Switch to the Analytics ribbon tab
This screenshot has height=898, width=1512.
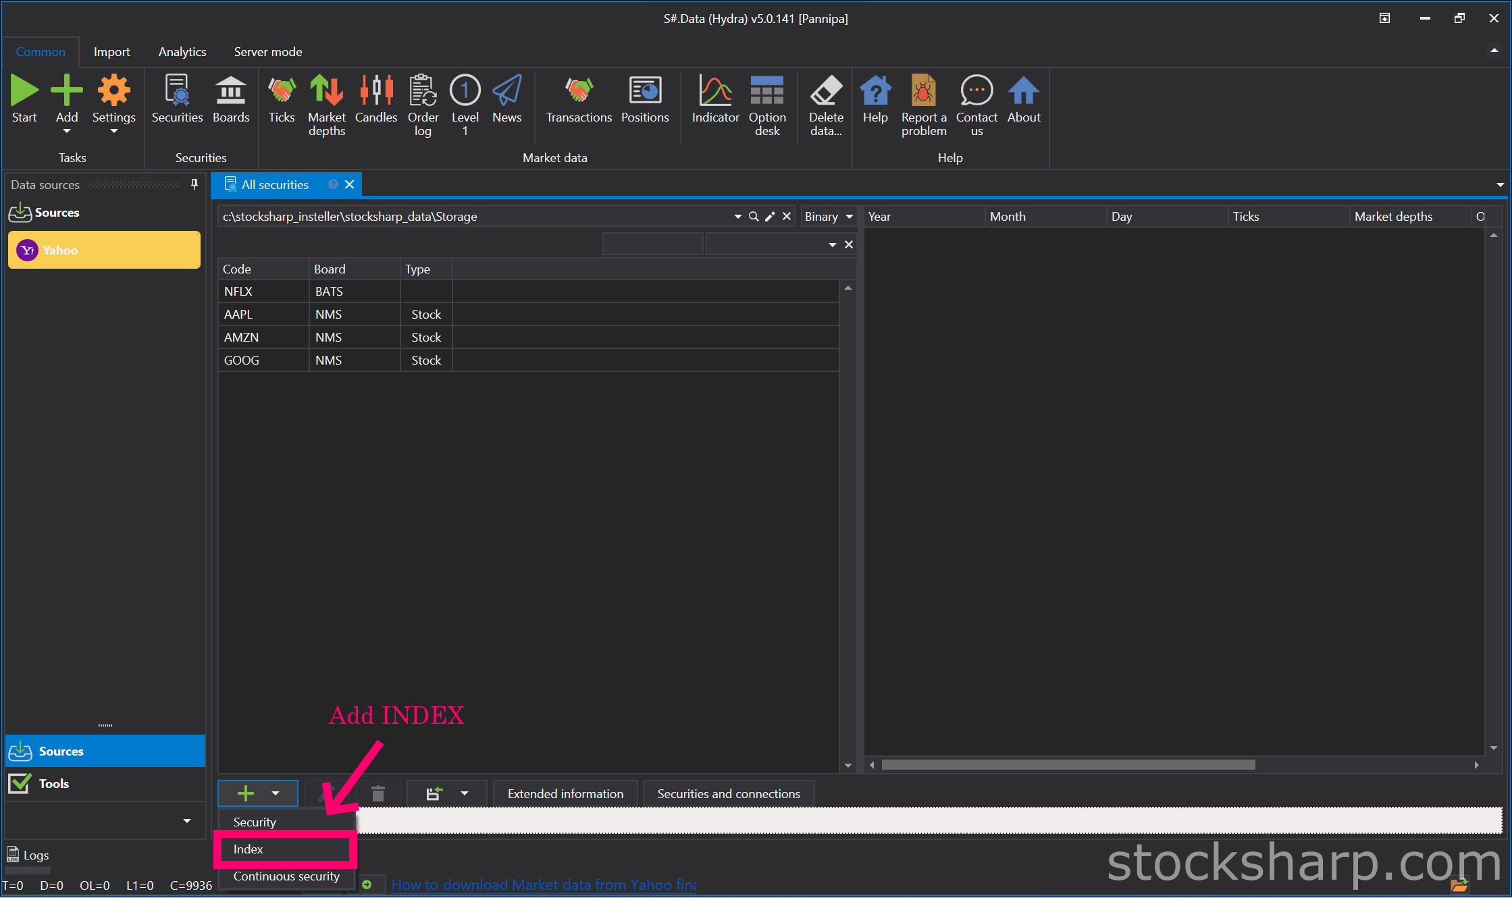pos(182,52)
